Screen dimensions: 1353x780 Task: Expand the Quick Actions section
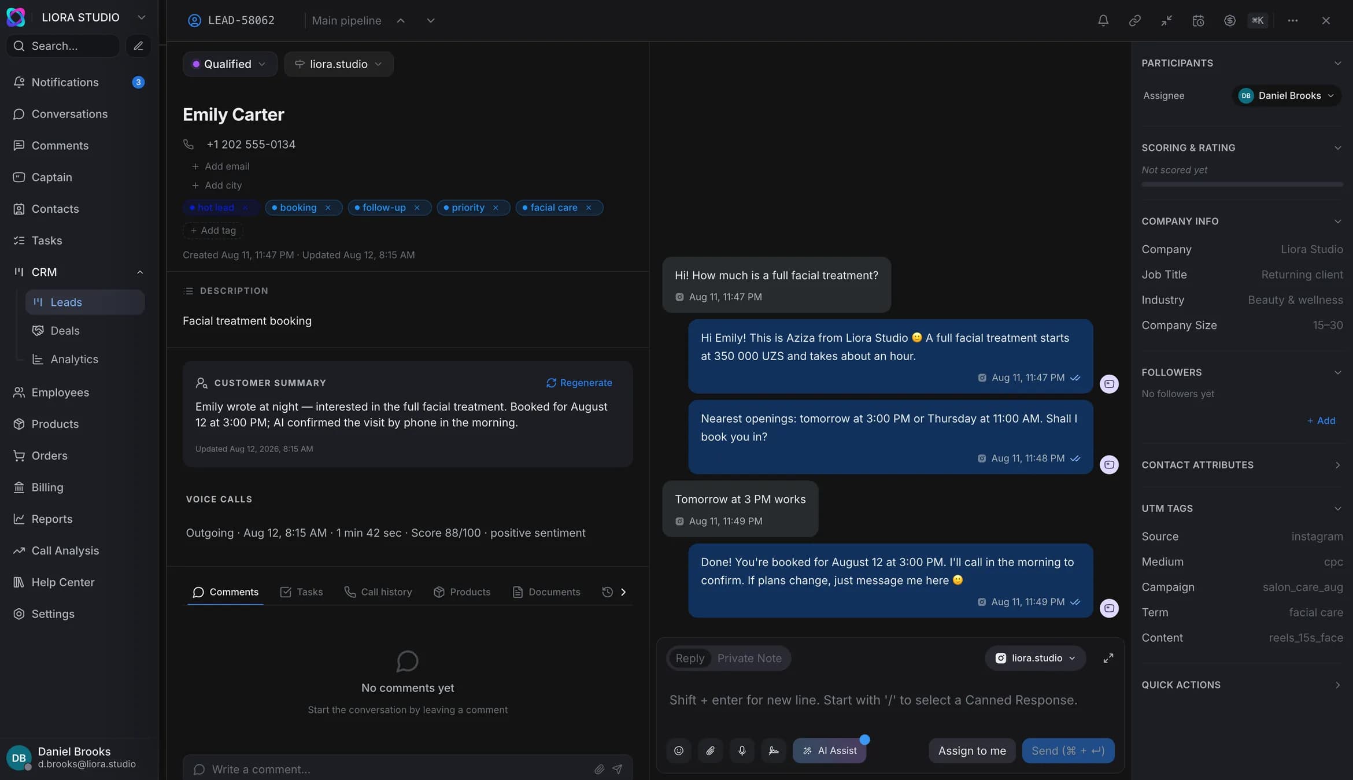click(1337, 685)
